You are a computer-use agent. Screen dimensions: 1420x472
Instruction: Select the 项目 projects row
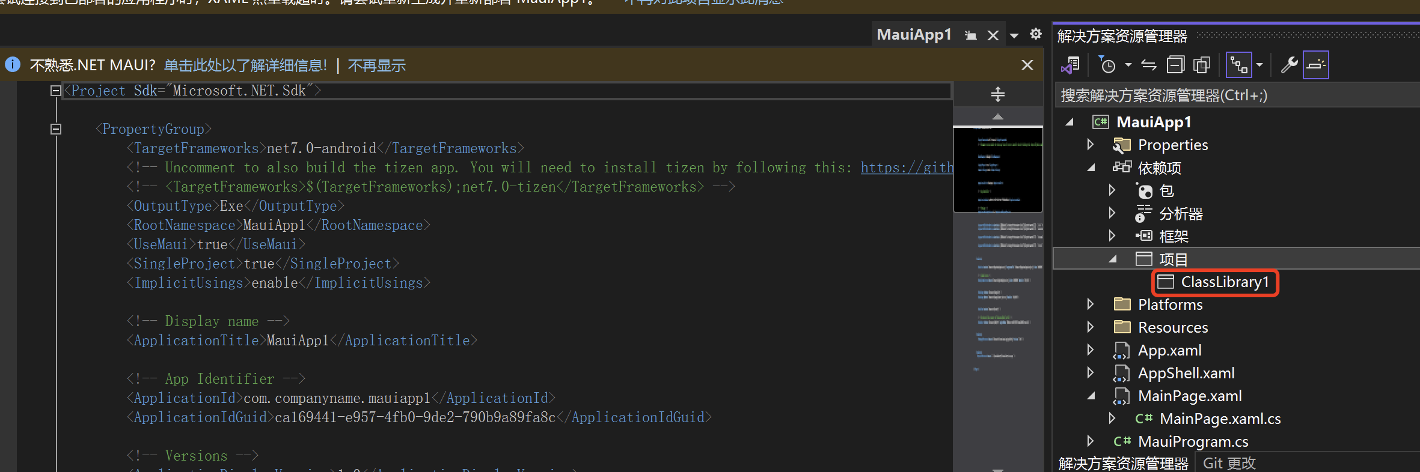(x=1237, y=259)
